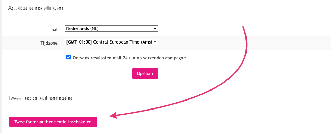Click the gray sidebar strip at the left edge

1,66
